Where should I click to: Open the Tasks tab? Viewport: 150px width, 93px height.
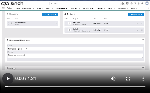tap(39, 8)
